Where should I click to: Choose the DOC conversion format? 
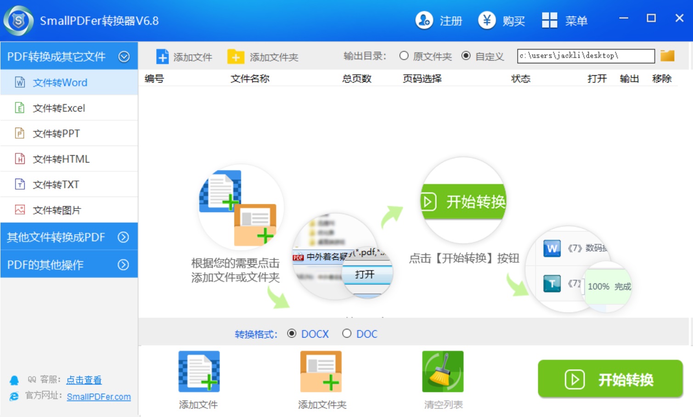347,333
